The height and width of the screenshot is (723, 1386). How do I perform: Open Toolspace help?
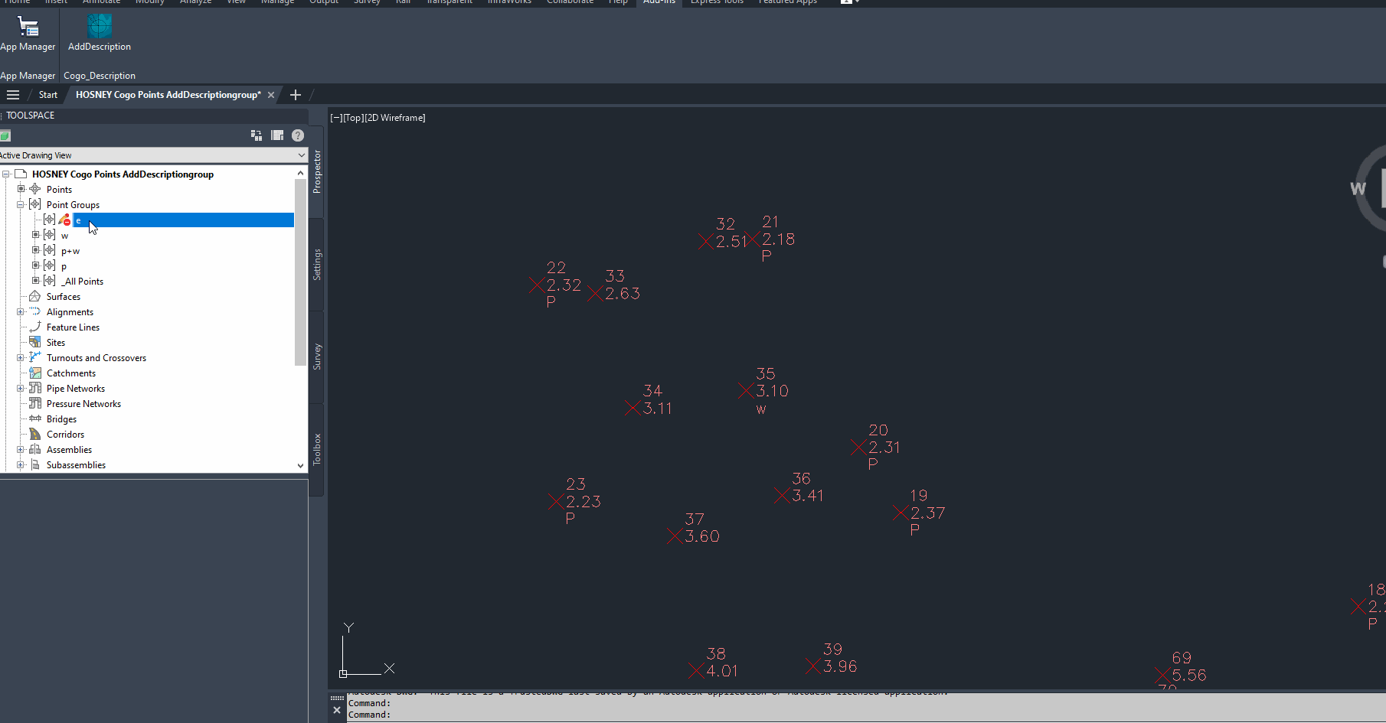click(298, 135)
